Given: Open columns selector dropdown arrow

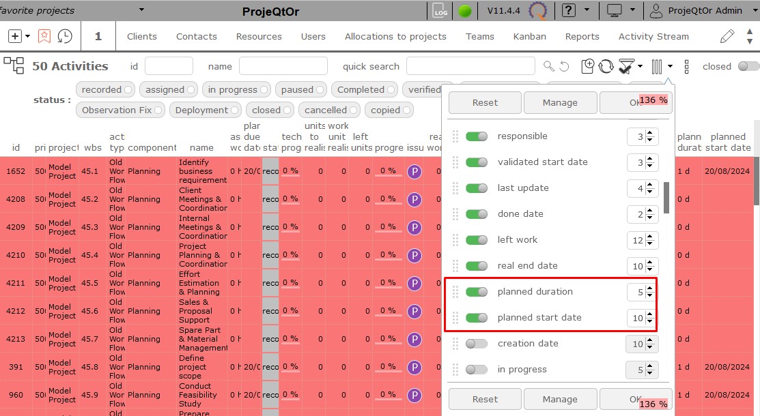Looking at the screenshot, I should (x=670, y=66).
